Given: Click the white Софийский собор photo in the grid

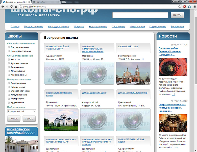Looking at the screenshot, I should [61, 120].
